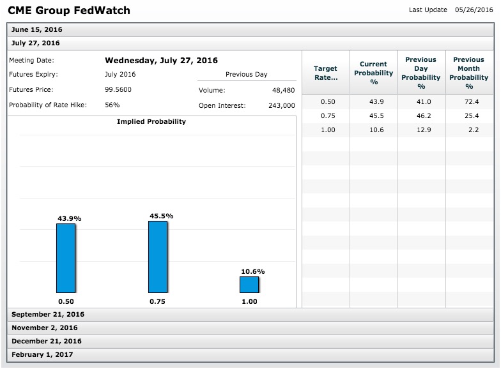
Task: Click current probability value 45.5 in table
Action: (376, 116)
